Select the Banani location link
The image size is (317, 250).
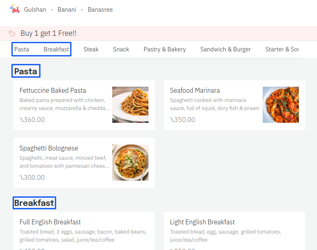click(x=67, y=10)
